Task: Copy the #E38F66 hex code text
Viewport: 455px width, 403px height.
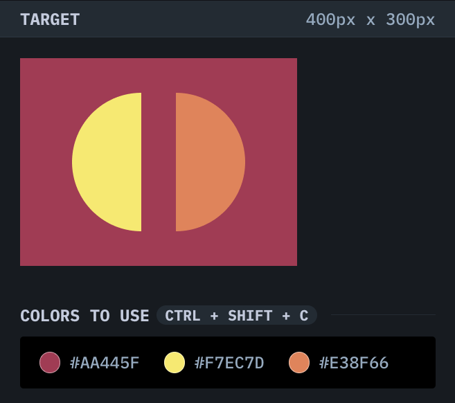Action: coord(353,363)
